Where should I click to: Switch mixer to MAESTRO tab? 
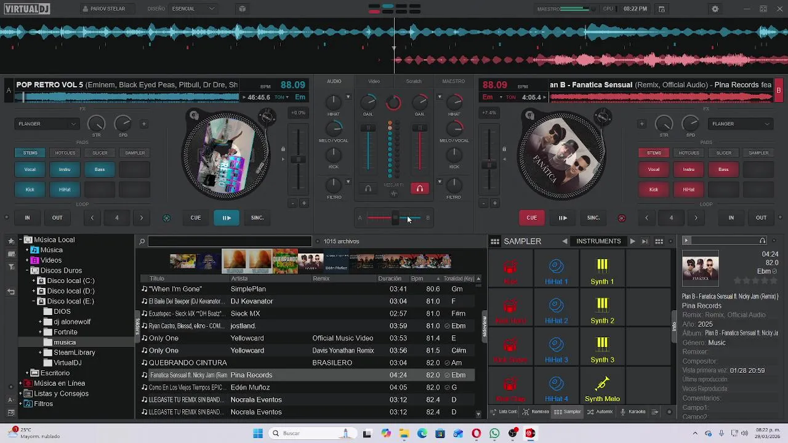(x=454, y=81)
